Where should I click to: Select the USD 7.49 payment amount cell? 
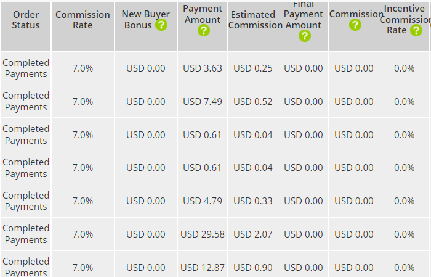[x=203, y=102]
